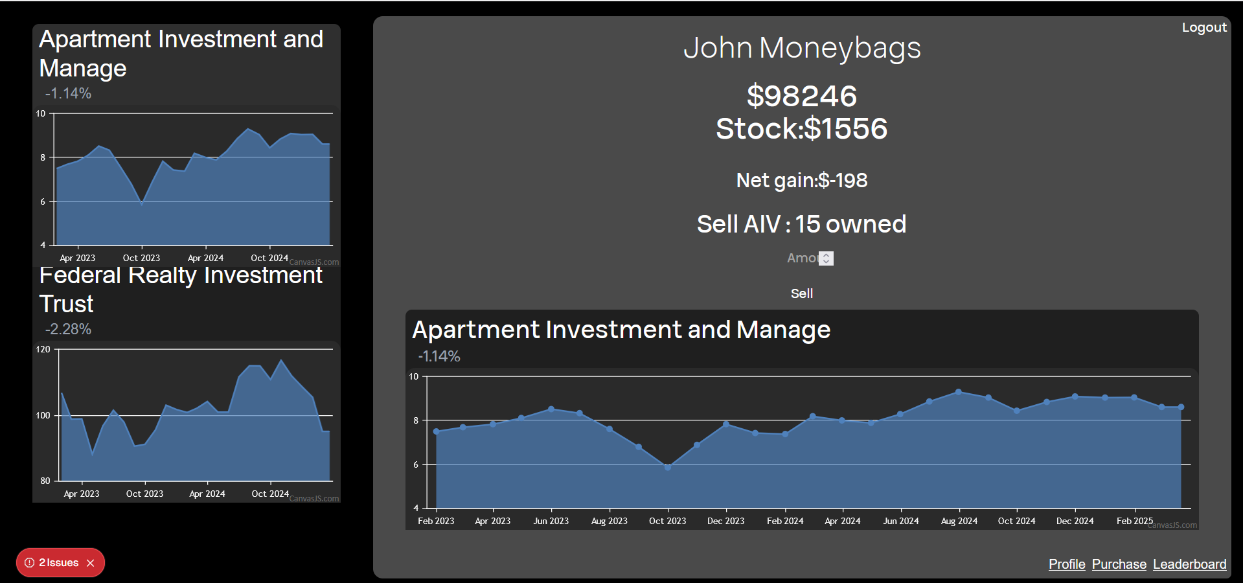Click the main chart title Apartment Investment and Manage
This screenshot has height=583, width=1243.
(621, 330)
